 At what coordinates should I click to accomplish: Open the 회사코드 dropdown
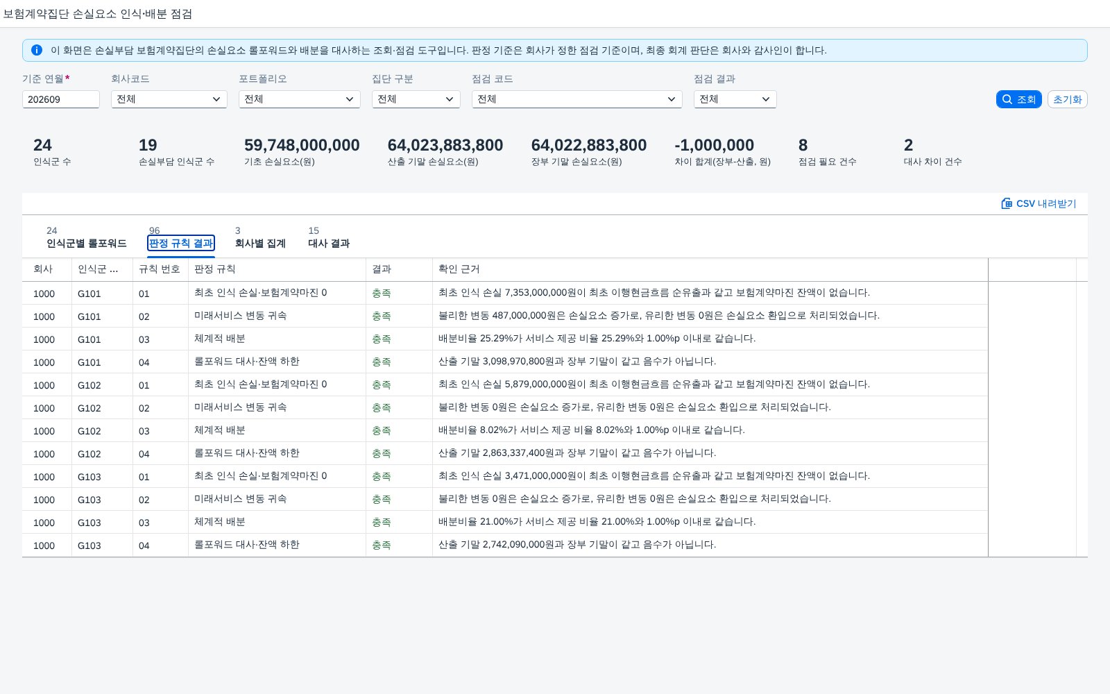169,99
